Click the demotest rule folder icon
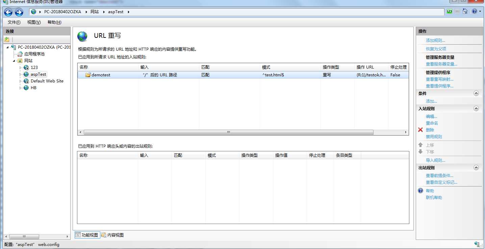The image size is (485, 249). pos(88,75)
